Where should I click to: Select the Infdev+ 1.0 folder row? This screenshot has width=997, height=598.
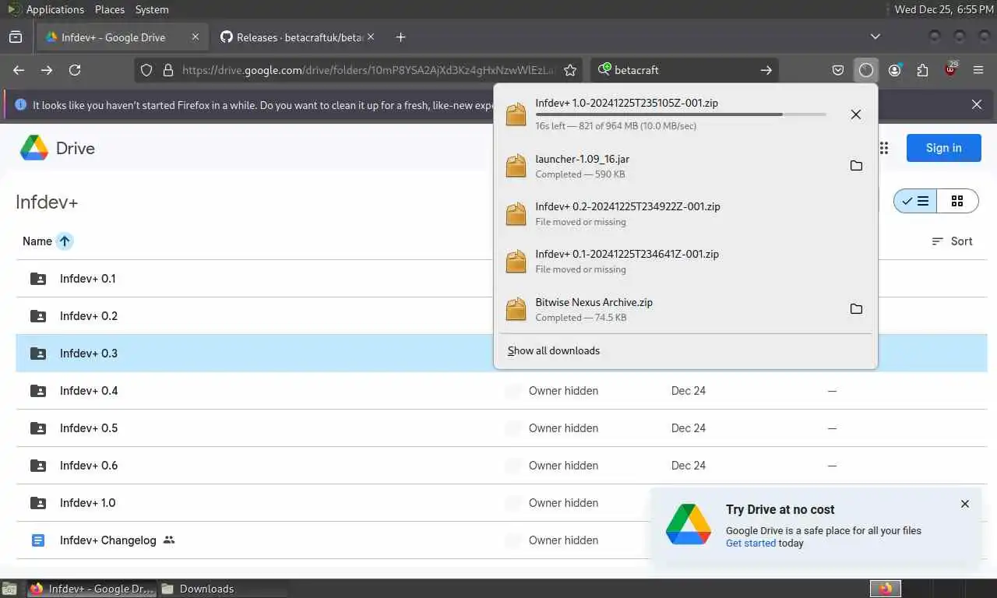pos(502,503)
